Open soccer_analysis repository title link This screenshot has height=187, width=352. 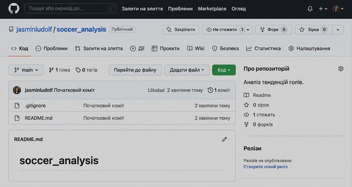click(81, 29)
